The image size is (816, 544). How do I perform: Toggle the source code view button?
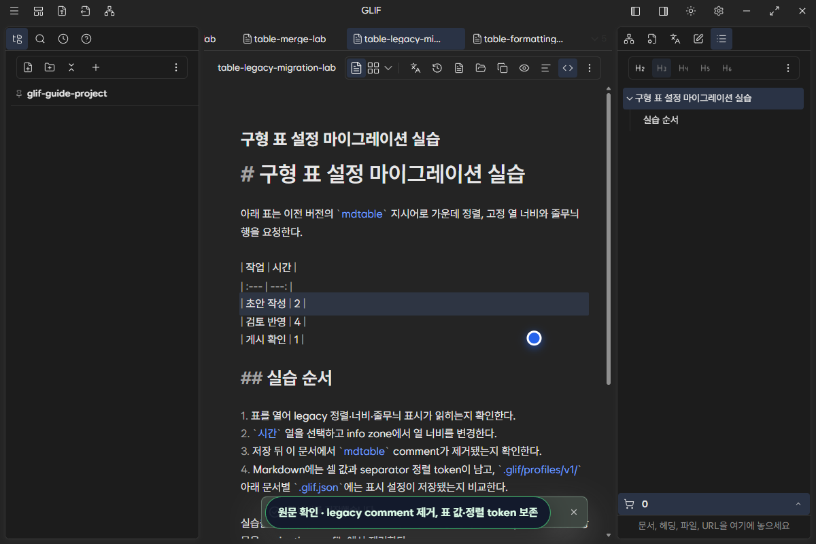568,68
